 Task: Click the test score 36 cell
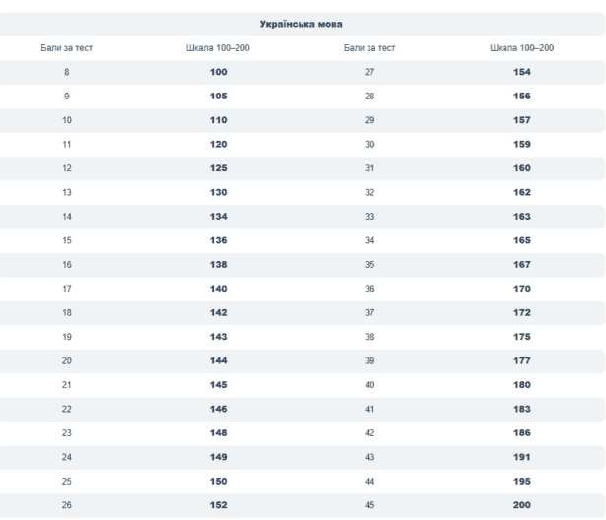coord(370,289)
